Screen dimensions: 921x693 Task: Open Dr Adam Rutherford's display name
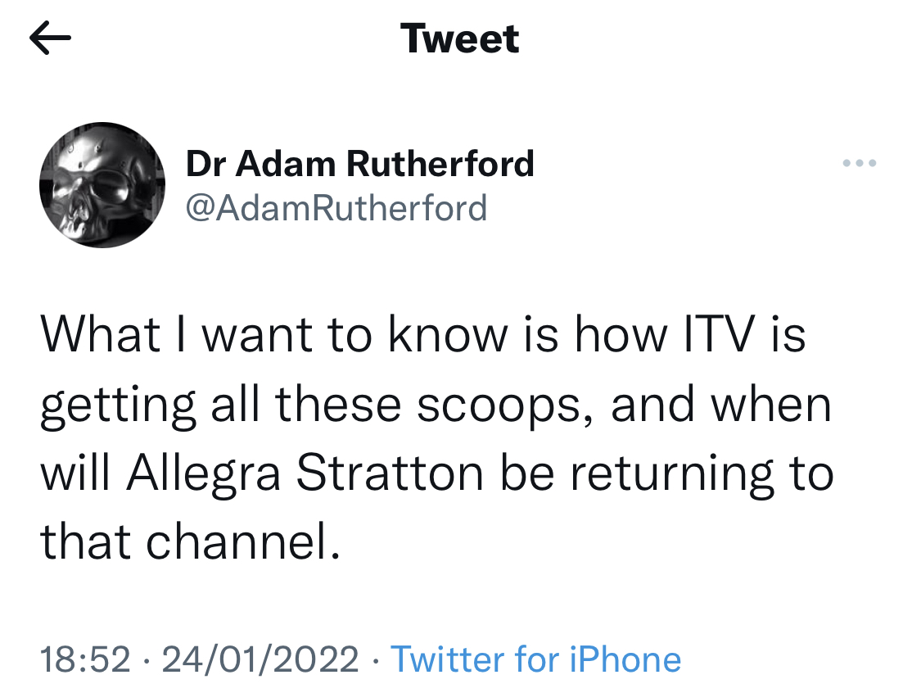point(360,164)
